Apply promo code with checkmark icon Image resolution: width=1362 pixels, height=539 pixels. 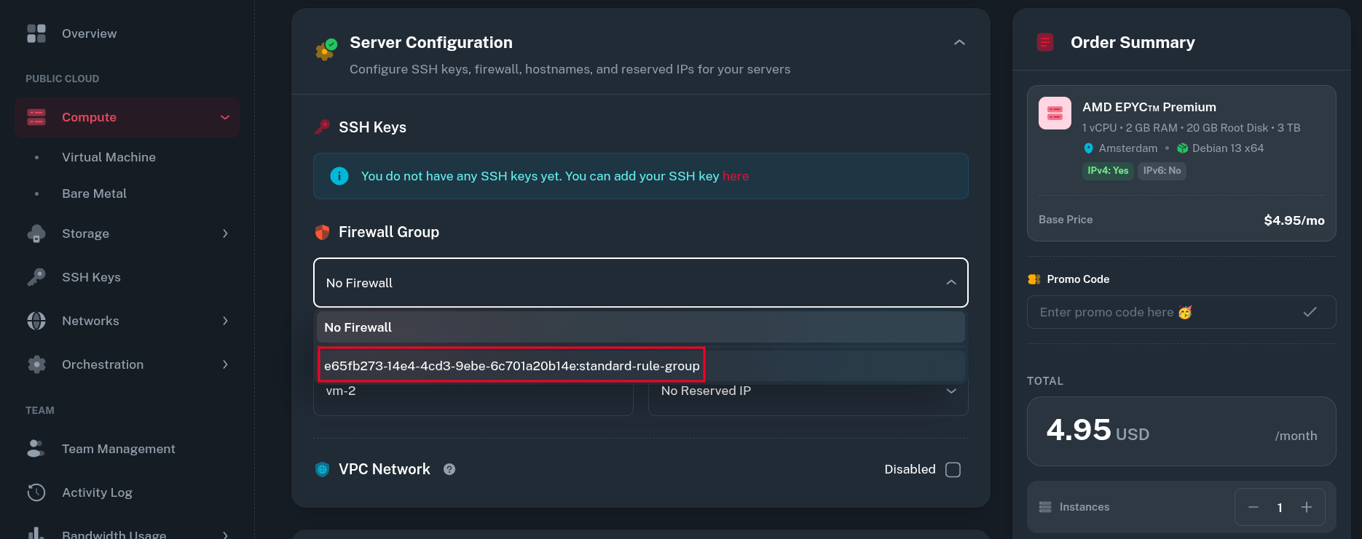point(1310,312)
